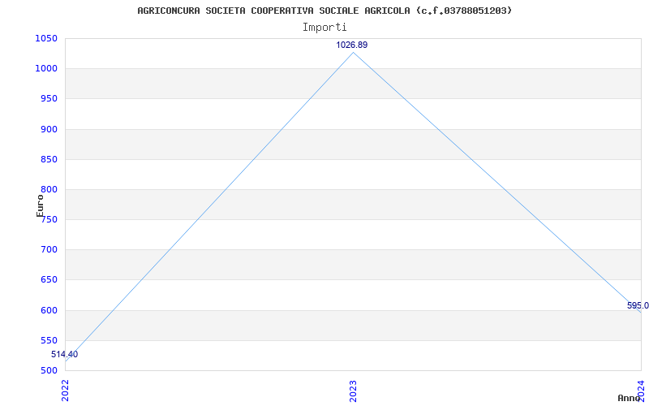This screenshot has height=406, width=649.
Task: Click the 2022 x-axis label
Action: coord(66,391)
